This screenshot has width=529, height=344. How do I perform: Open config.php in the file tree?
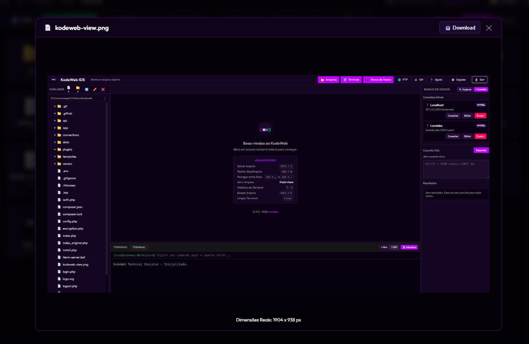coord(70,221)
